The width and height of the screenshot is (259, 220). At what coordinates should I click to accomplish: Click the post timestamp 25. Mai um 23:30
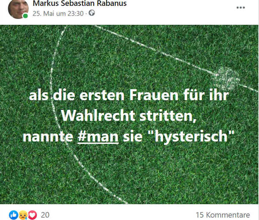coord(58,13)
